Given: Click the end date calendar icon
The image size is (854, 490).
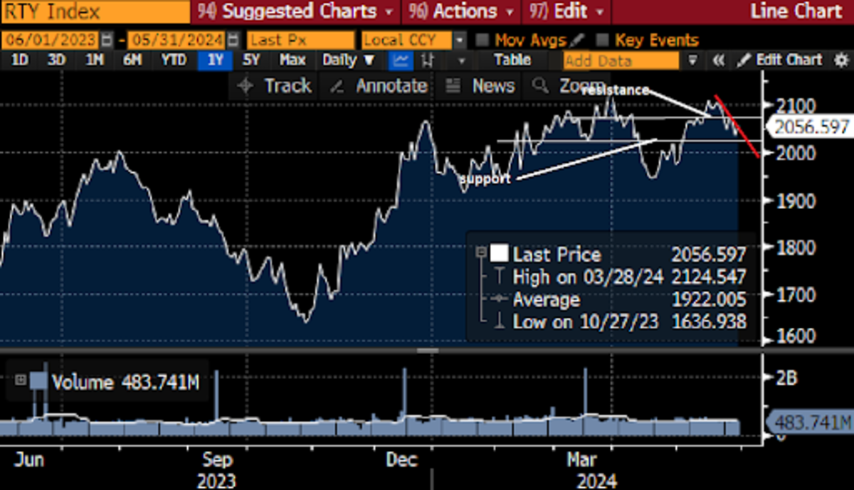Looking at the screenshot, I should tap(231, 41).
